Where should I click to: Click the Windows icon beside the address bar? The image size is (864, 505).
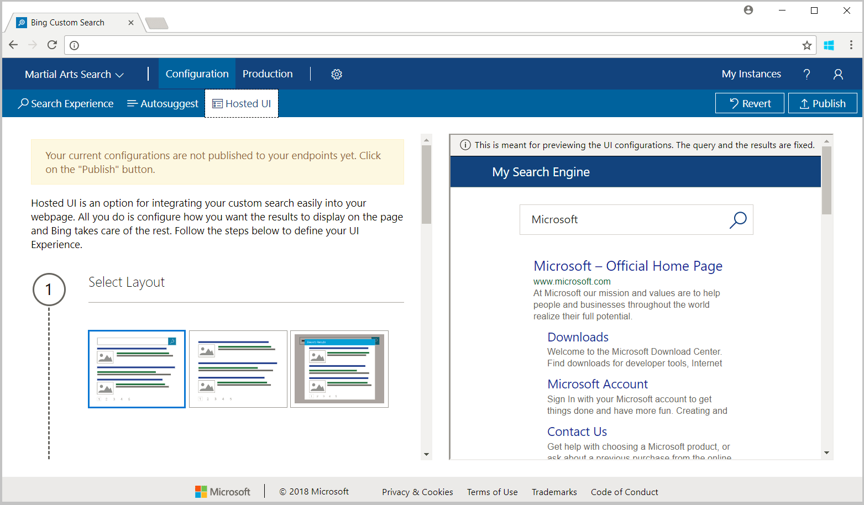pyautogui.click(x=829, y=45)
